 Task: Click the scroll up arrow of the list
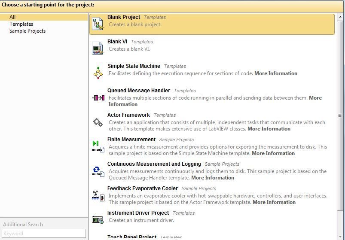[340, 17]
